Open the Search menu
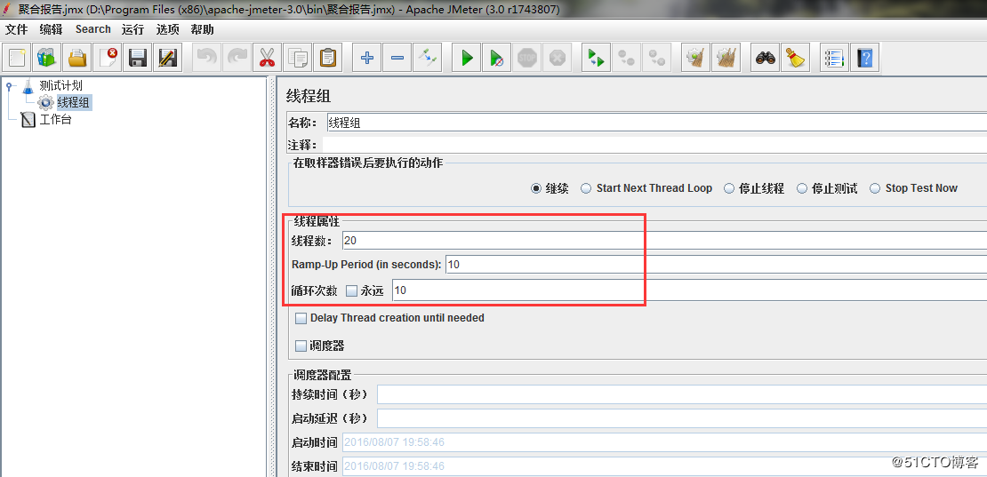 pyautogui.click(x=92, y=29)
